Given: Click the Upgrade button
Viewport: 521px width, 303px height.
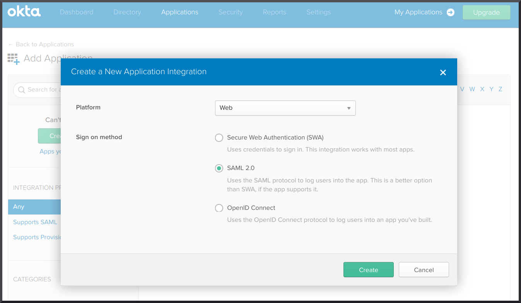Looking at the screenshot, I should pyautogui.click(x=487, y=12).
